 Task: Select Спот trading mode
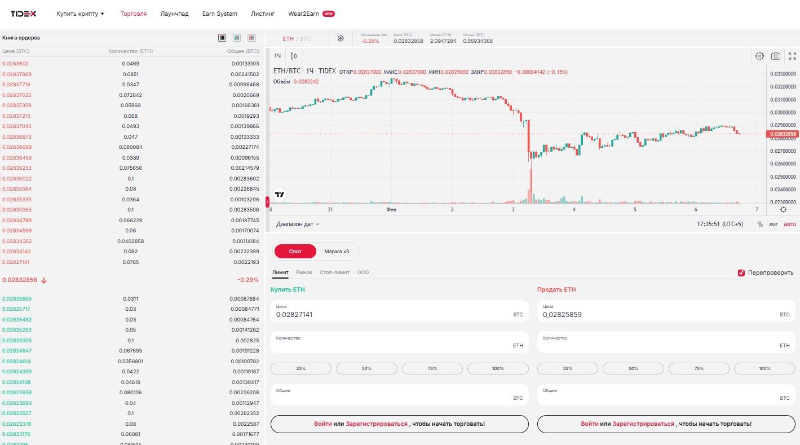point(295,252)
